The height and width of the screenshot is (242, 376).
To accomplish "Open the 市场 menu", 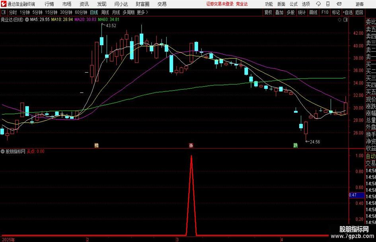I will tap(67, 4).
